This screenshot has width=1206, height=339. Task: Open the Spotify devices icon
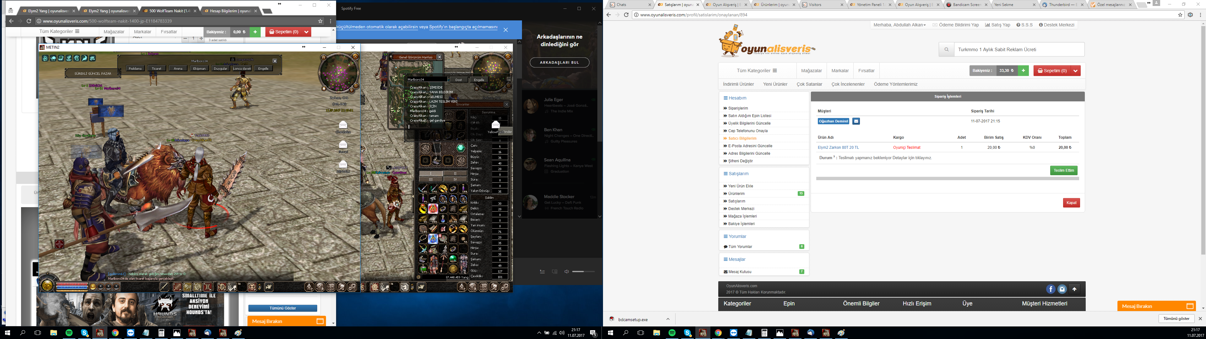coord(555,272)
